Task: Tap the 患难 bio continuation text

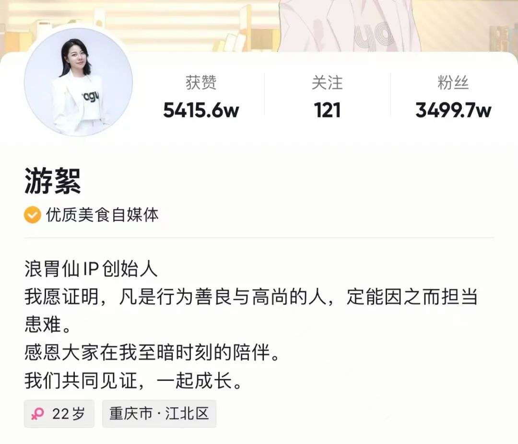Action: (x=48, y=325)
